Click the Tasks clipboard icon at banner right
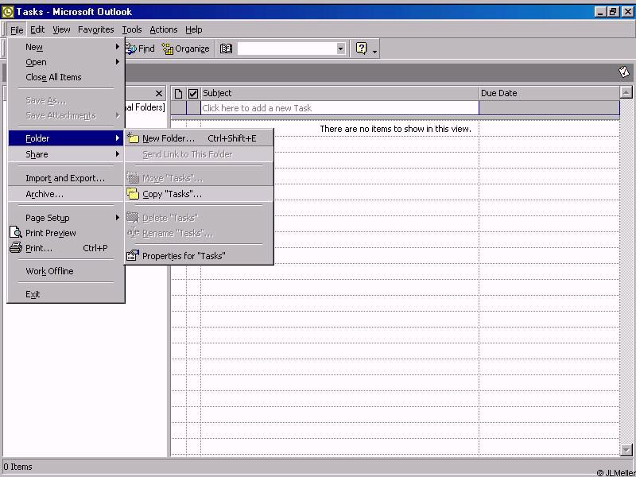Image resolution: width=636 pixels, height=477 pixels. coord(624,72)
